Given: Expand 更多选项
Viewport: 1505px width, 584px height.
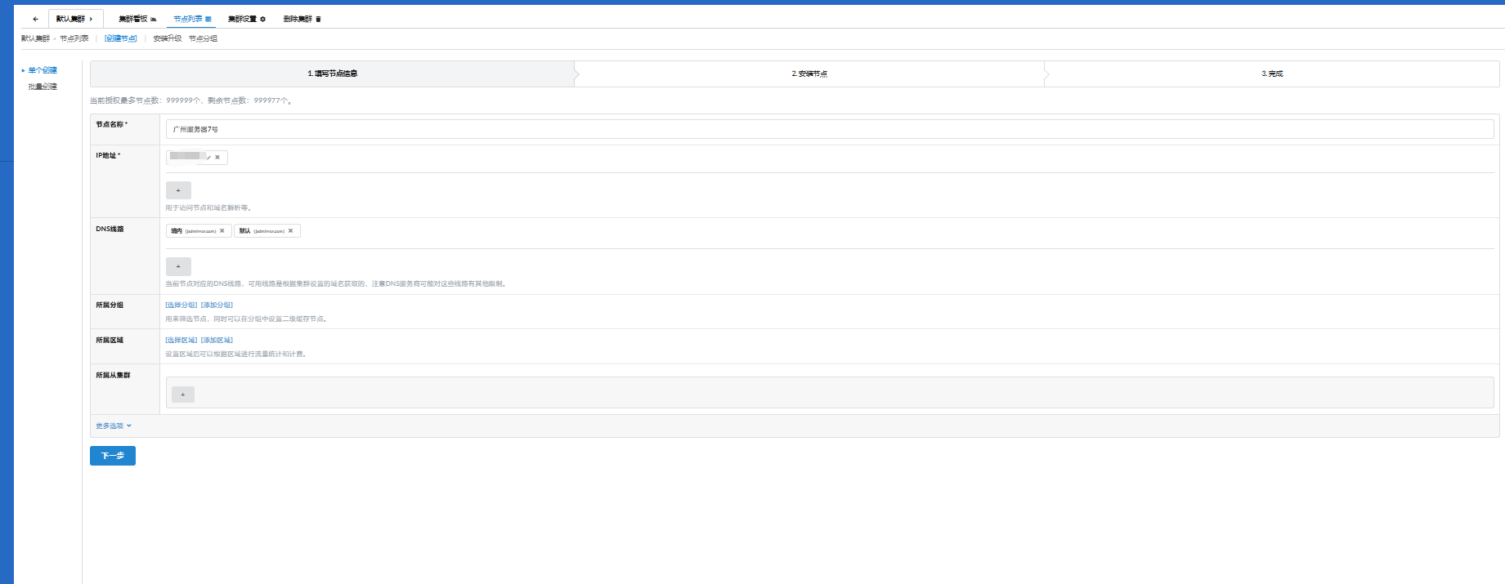Looking at the screenshot, I should [x=114, y=426].
